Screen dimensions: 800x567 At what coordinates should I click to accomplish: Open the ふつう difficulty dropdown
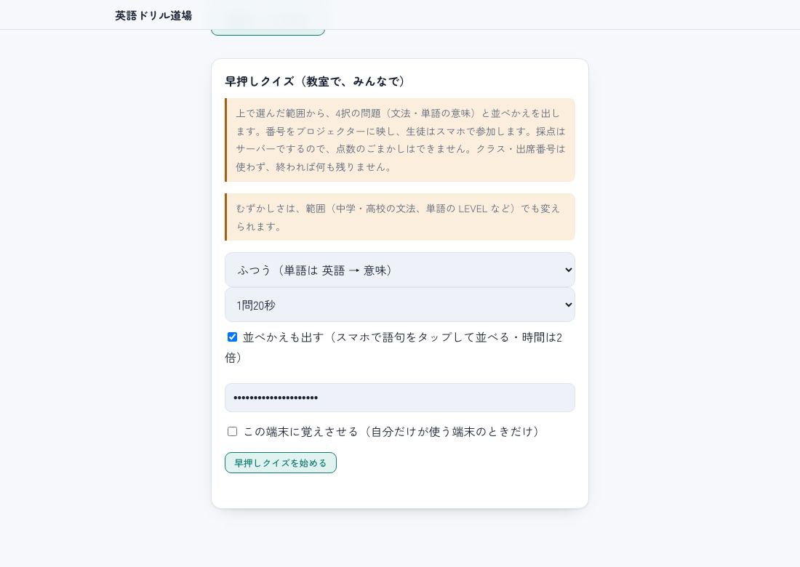pyautogui.click(x=399, y=270)
